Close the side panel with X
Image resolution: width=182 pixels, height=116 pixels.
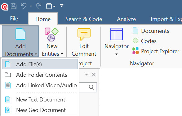pos(94,75)
